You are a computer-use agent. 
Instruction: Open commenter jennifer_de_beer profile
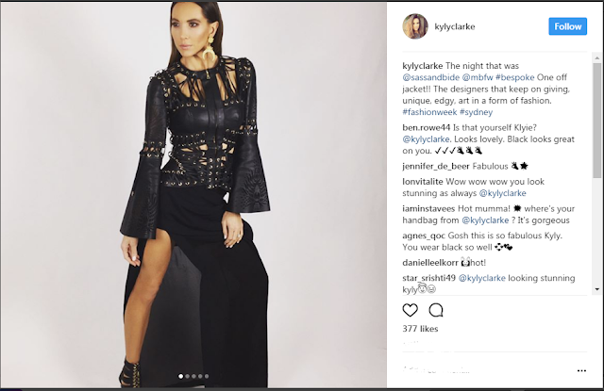[x=436, y=166]
